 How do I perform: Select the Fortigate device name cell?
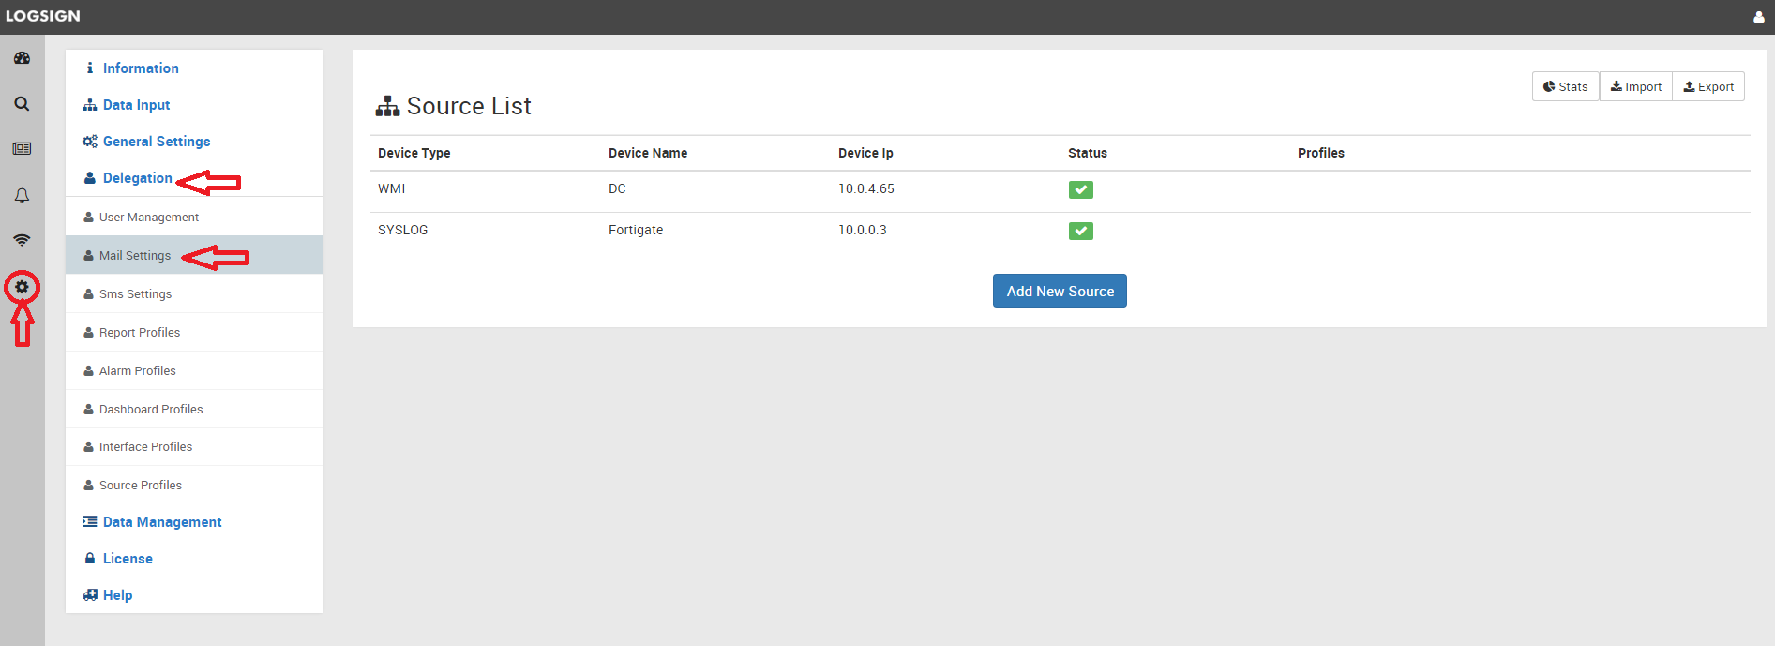[x=636, y=230]
